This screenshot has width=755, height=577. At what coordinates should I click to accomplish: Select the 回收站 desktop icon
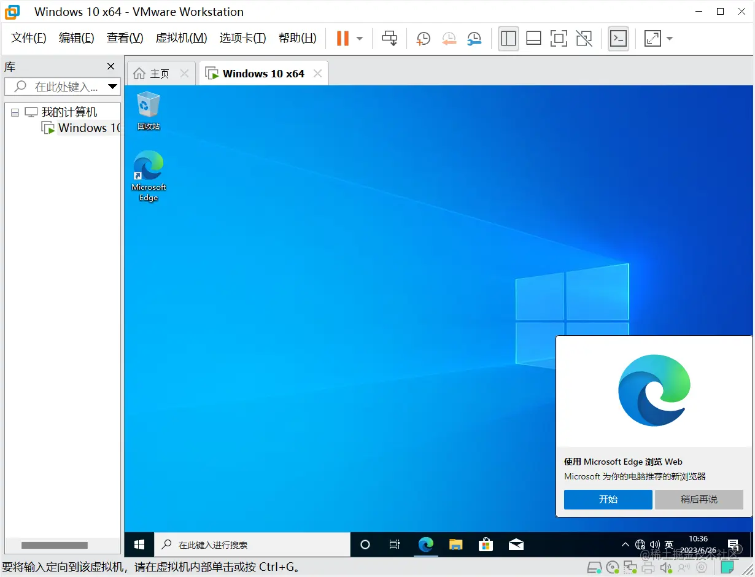pos(148,110)
